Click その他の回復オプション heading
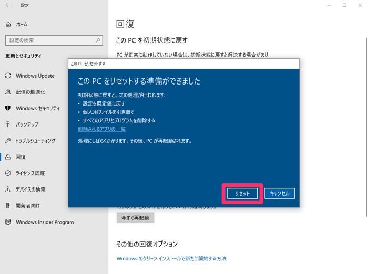The image size is (368, 274). (147, 244)
